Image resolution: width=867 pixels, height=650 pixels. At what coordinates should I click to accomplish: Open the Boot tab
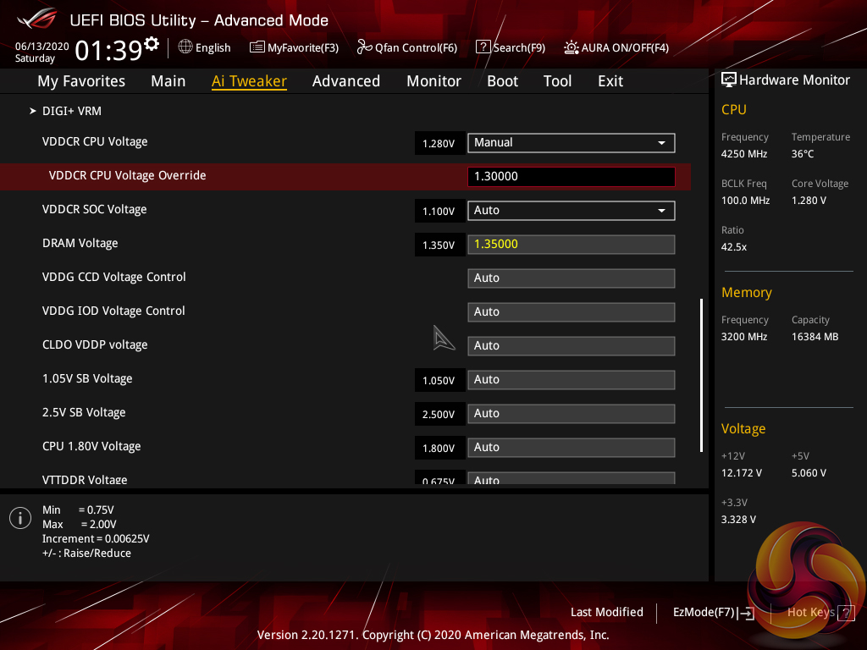tap(502, 81)
